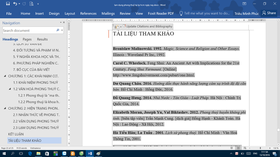280x157 pixels.
Task: Open the References ribbon tab
Action: coord(88,13)
